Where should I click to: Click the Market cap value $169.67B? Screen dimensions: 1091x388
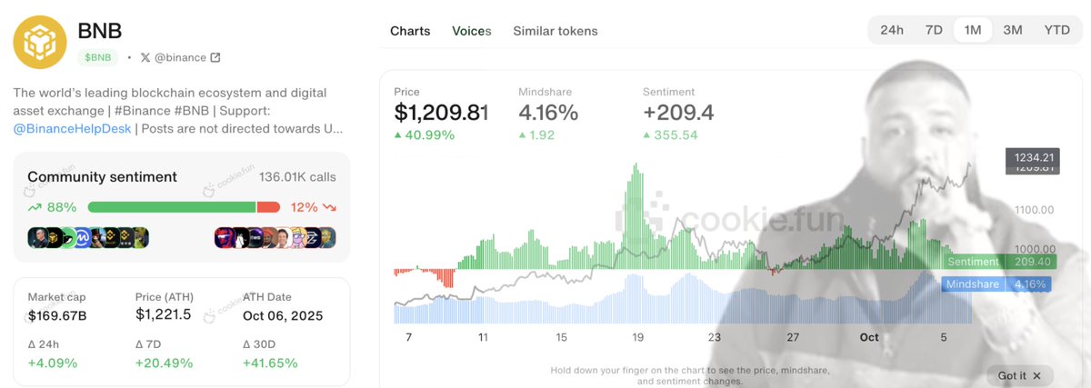tap(57, 315)
